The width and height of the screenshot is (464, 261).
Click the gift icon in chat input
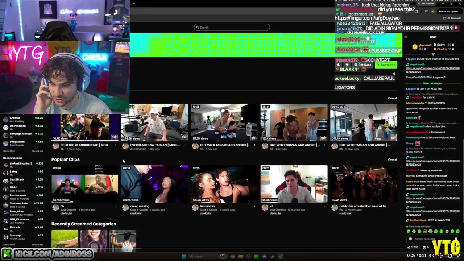410,239
